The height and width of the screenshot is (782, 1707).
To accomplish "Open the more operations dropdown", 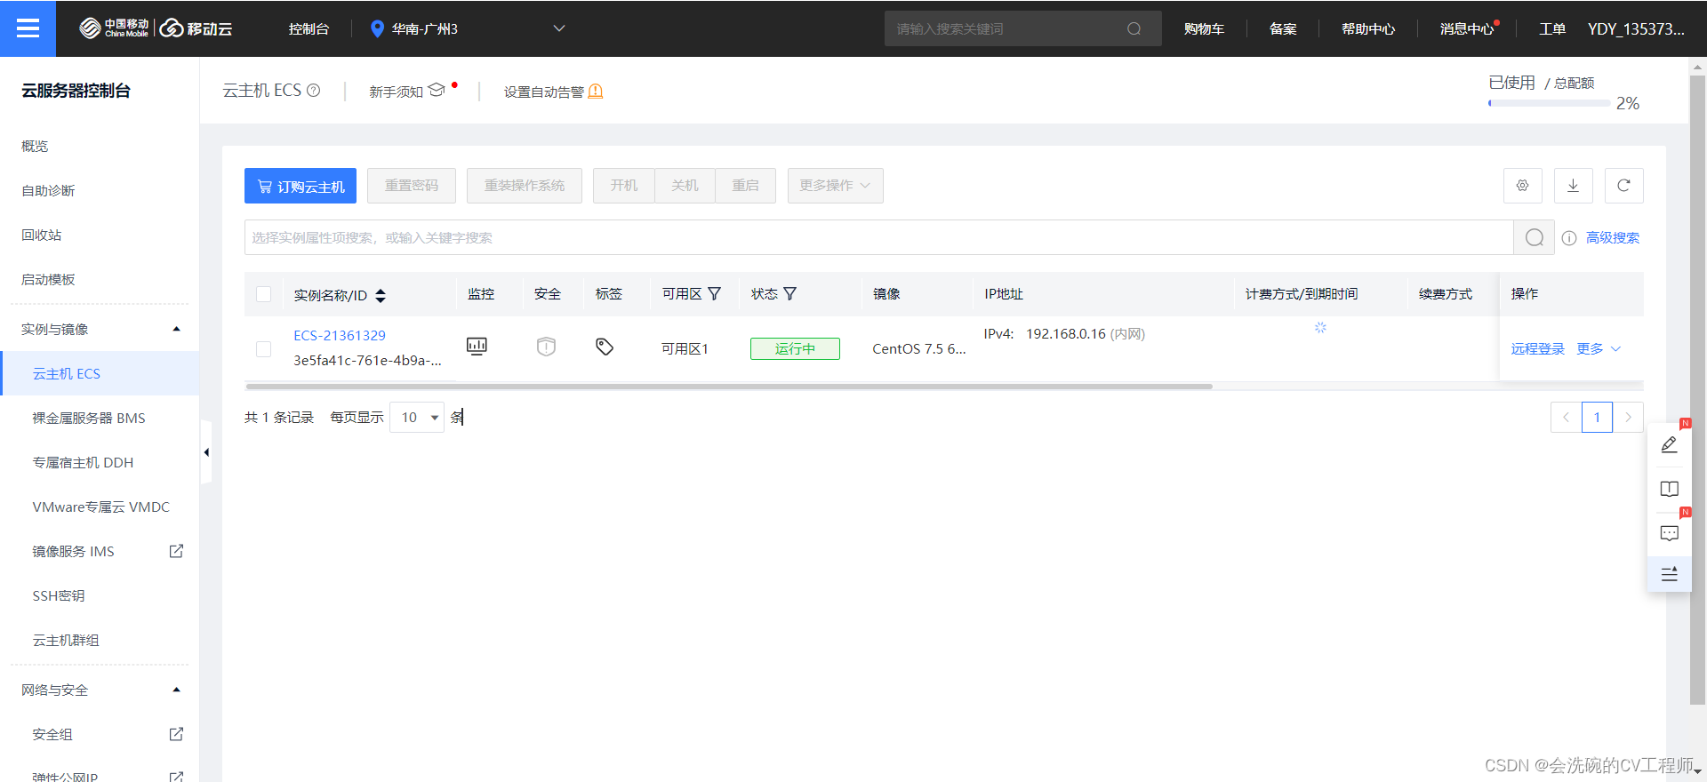I will point(835,186).
